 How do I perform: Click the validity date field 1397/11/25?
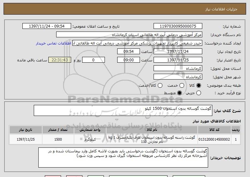(x=178, y=60)
